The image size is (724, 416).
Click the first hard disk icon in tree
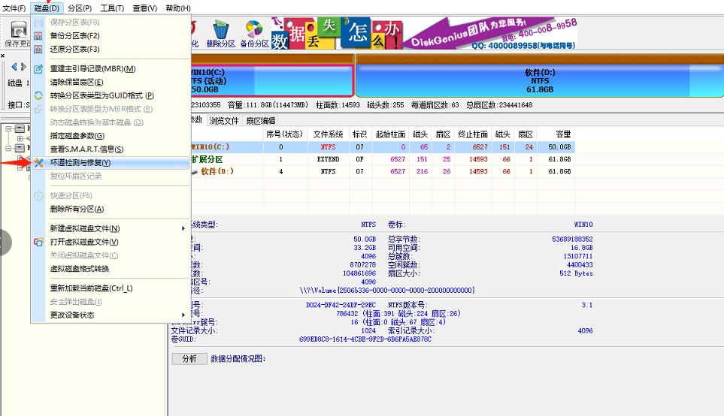click(x=20, y=128)
